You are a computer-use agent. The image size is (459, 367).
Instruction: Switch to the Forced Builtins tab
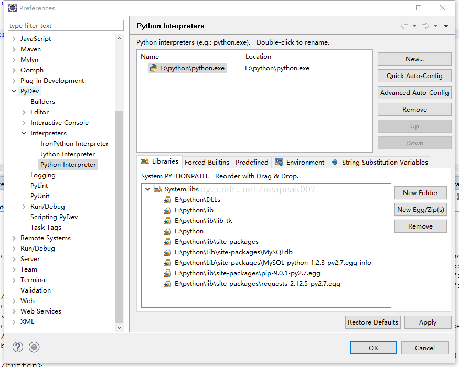click(207, 163)
